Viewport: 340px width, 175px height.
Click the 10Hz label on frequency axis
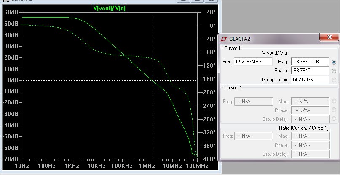tap(22, 166)
